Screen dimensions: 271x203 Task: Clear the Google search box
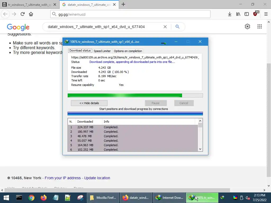click(165, 27)
